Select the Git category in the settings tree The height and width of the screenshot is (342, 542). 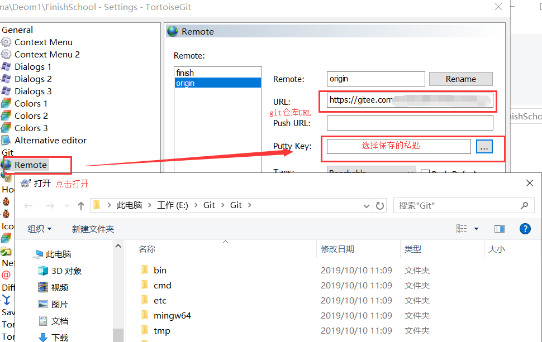pos(8,152)
